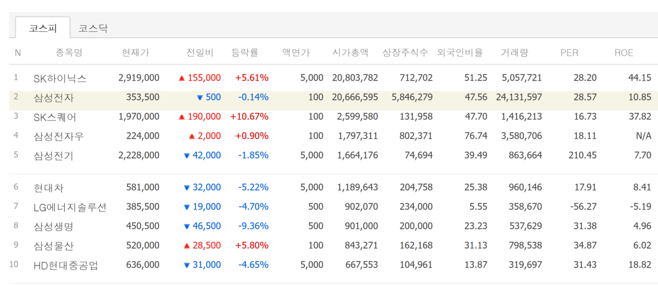
Task: Open the SK스퀘어 stock link
Action: (55, 117)
